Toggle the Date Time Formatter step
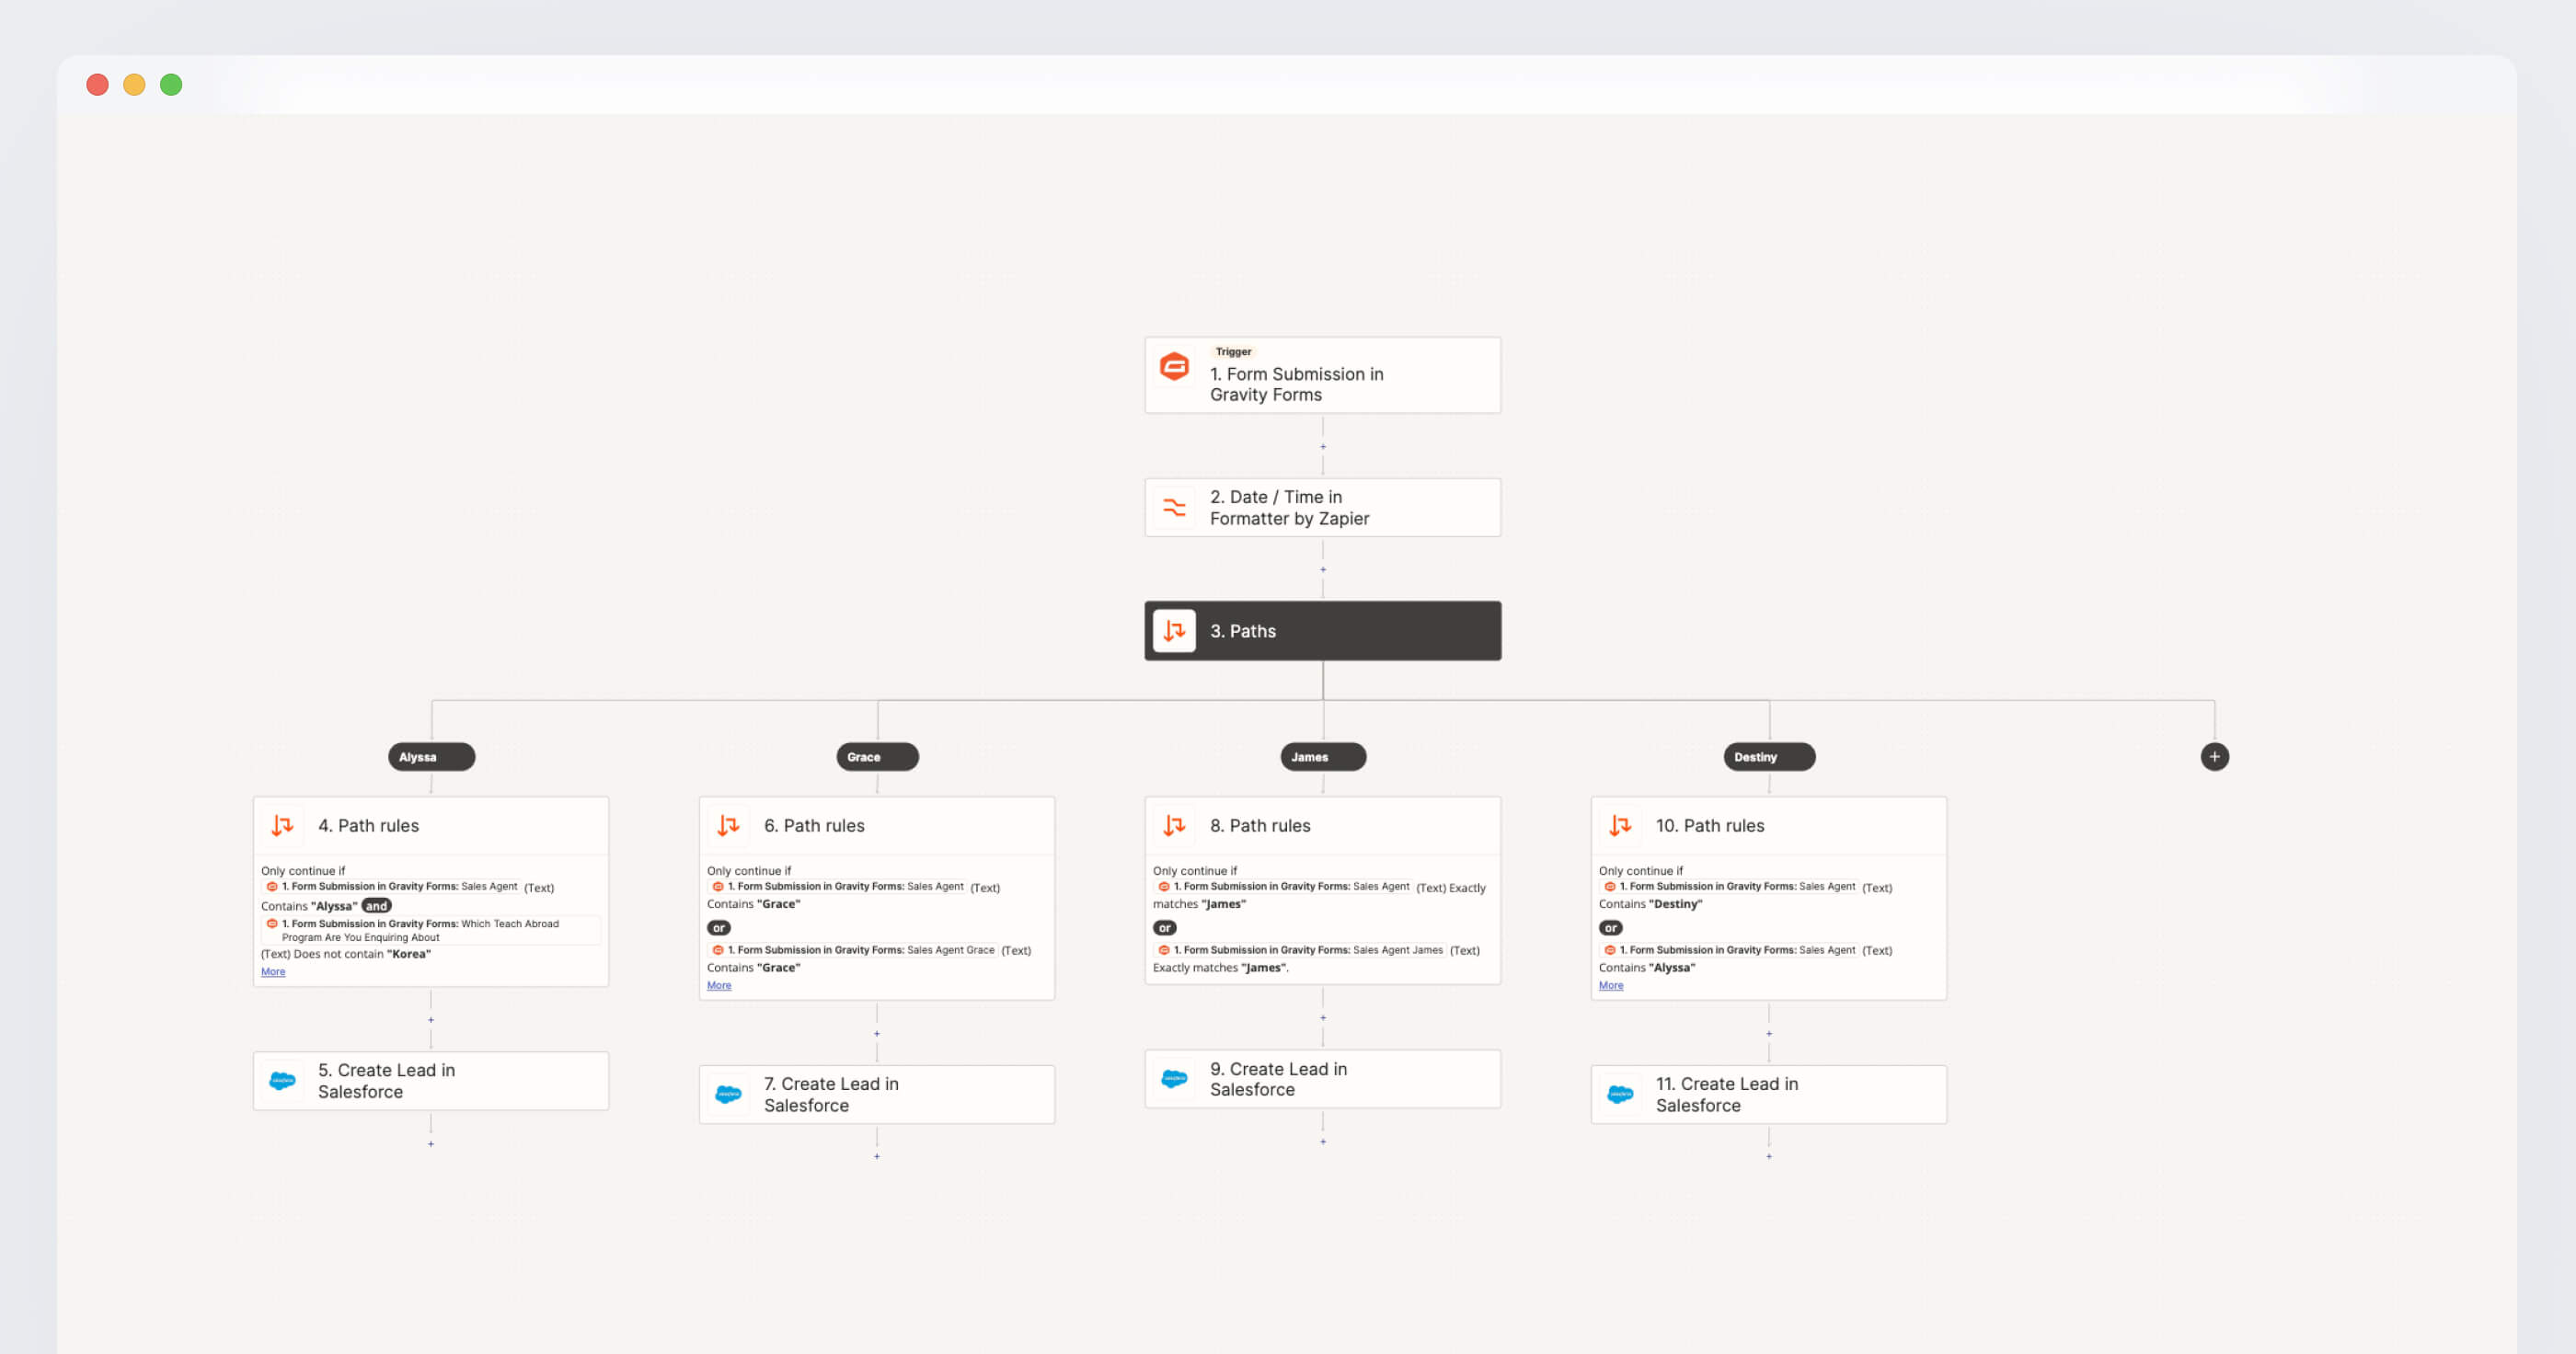This screenshot has width=2576, height=1354. (1320, 506)
